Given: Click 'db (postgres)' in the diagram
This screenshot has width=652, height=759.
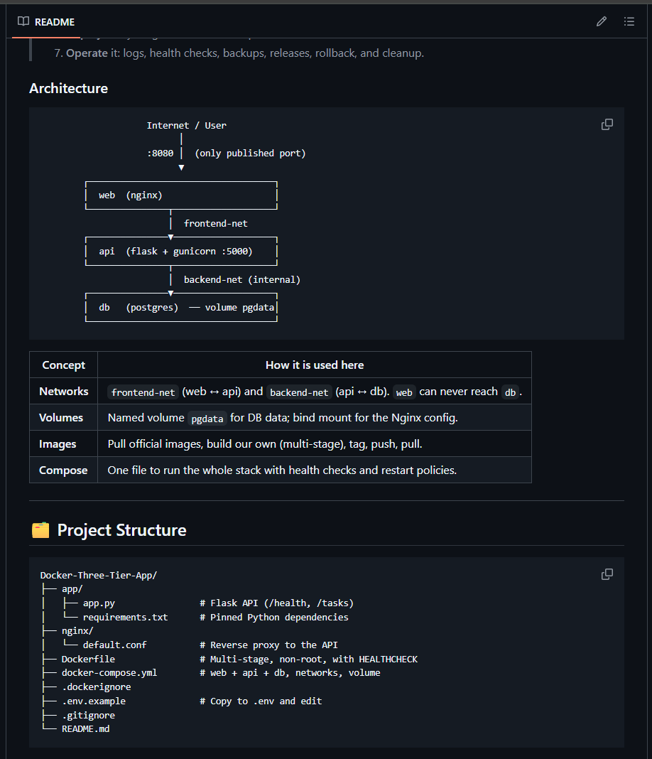Looking at the screenshot, I should 138,308.
